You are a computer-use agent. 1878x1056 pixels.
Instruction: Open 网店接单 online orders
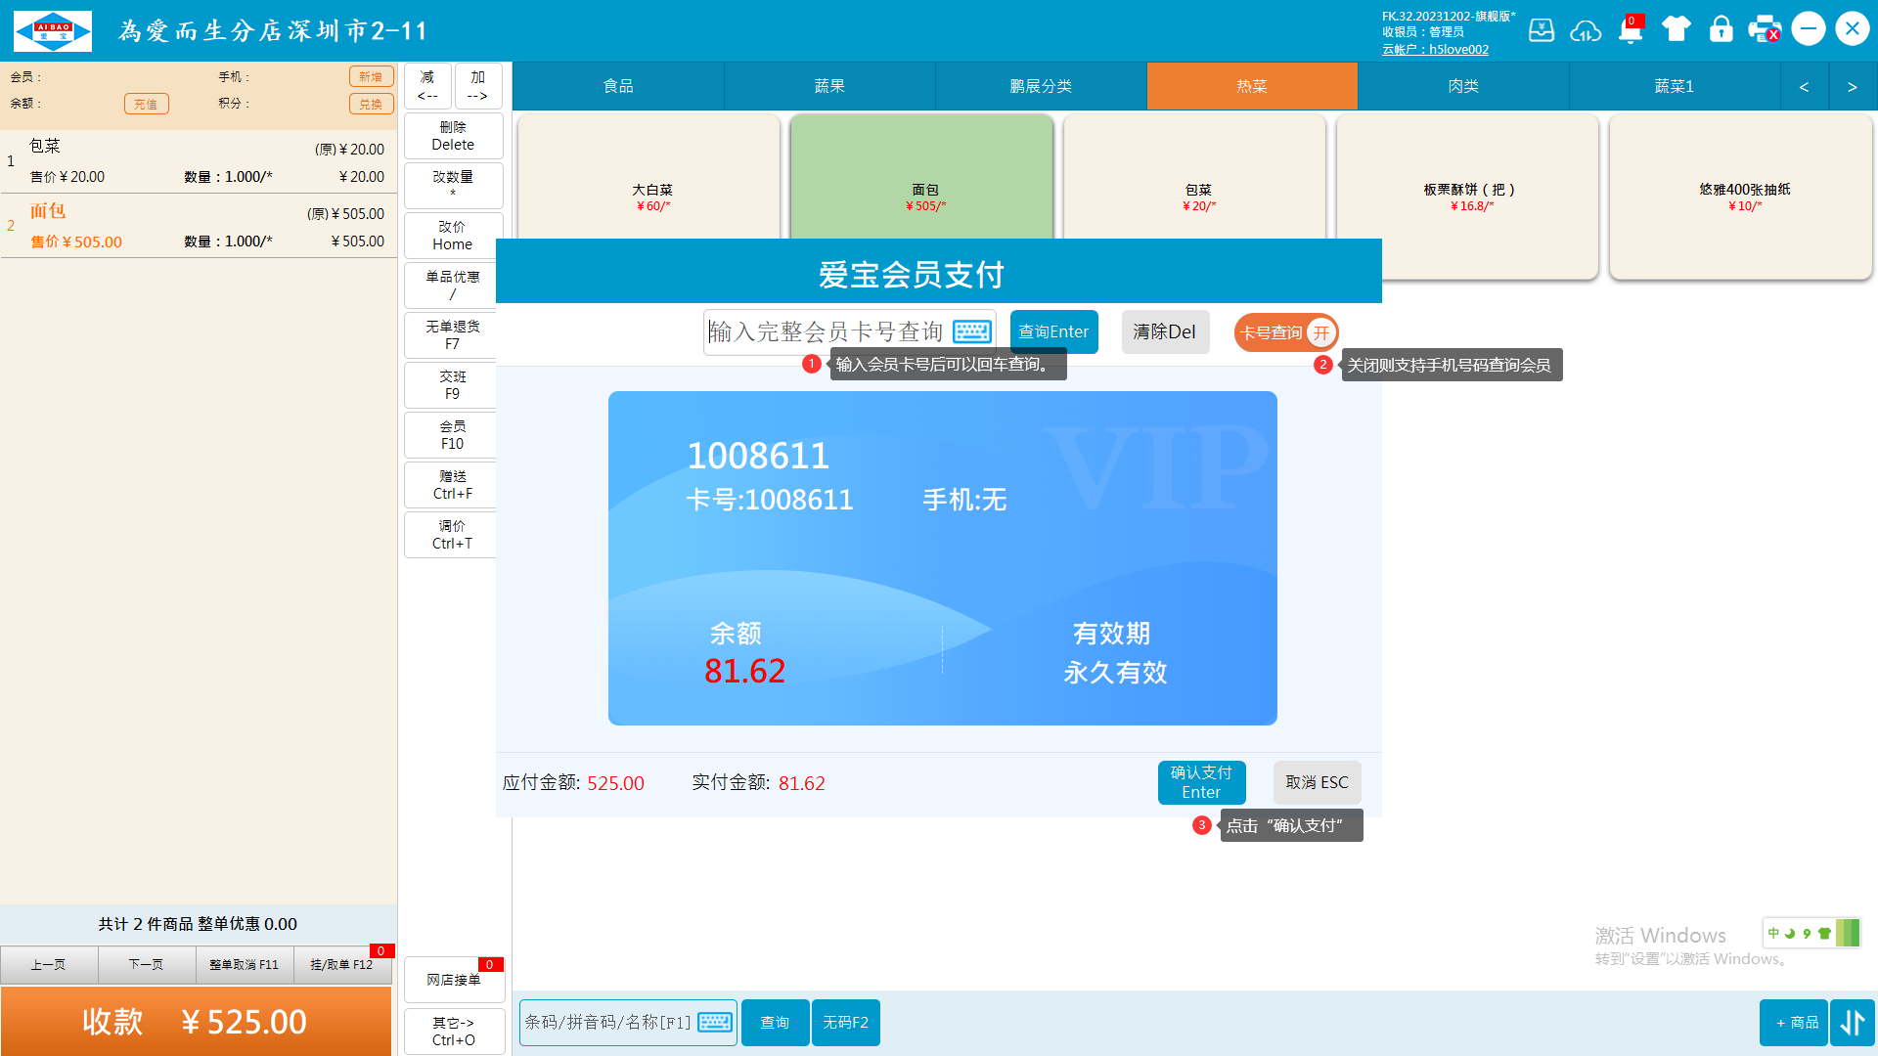pos(454,980)
